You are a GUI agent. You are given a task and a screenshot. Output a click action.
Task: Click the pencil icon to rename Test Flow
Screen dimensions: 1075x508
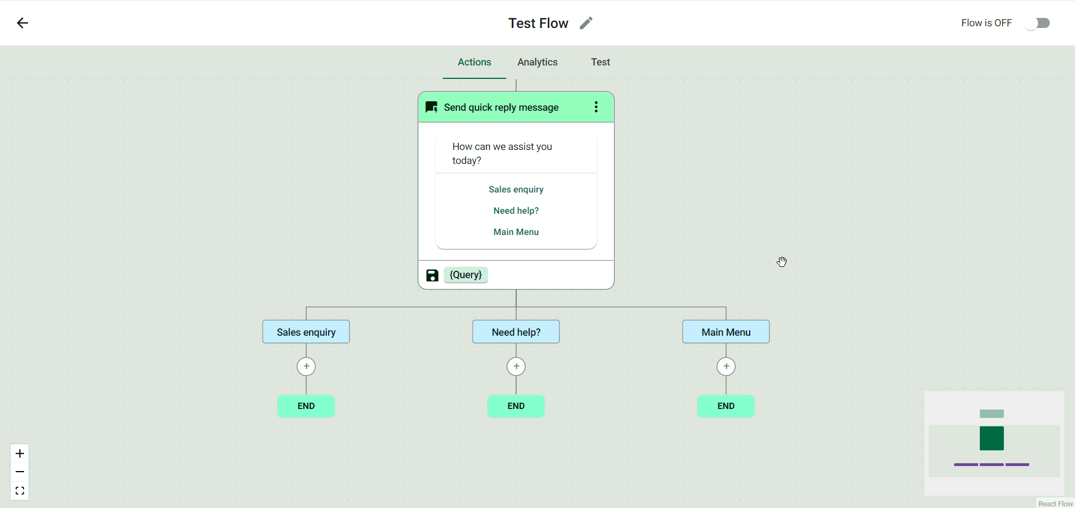pos(586,23)
